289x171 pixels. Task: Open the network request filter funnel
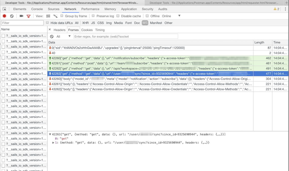[x=29, y=16]
